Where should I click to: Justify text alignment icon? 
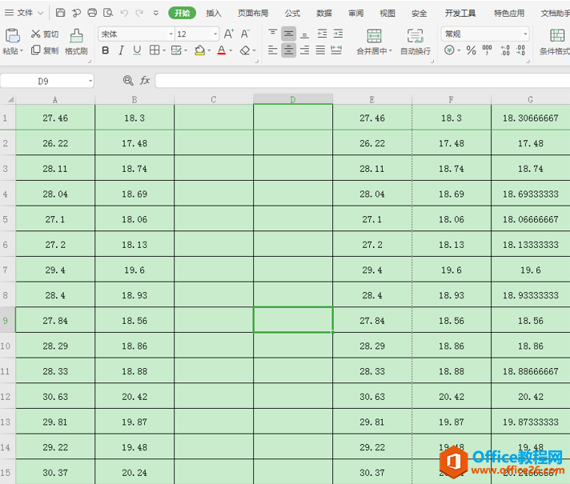click(320, 50)
